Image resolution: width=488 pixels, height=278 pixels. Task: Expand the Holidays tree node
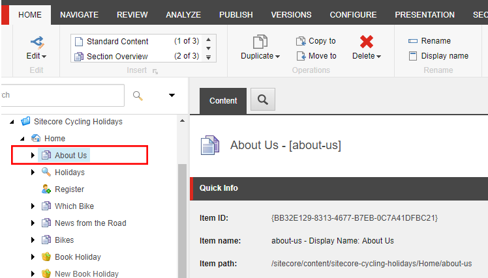33,172
